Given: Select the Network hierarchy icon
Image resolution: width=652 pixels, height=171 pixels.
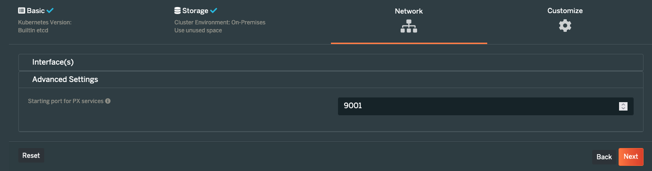Looking at the screenshot, I should (x=409, y=27).
